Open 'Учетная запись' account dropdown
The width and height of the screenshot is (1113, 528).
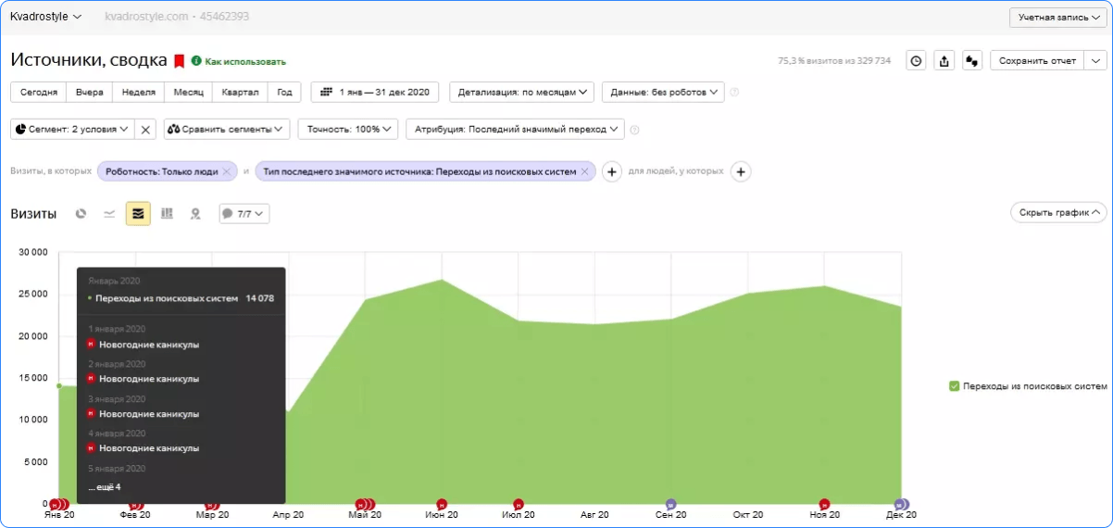click(x=1058, y=18)
